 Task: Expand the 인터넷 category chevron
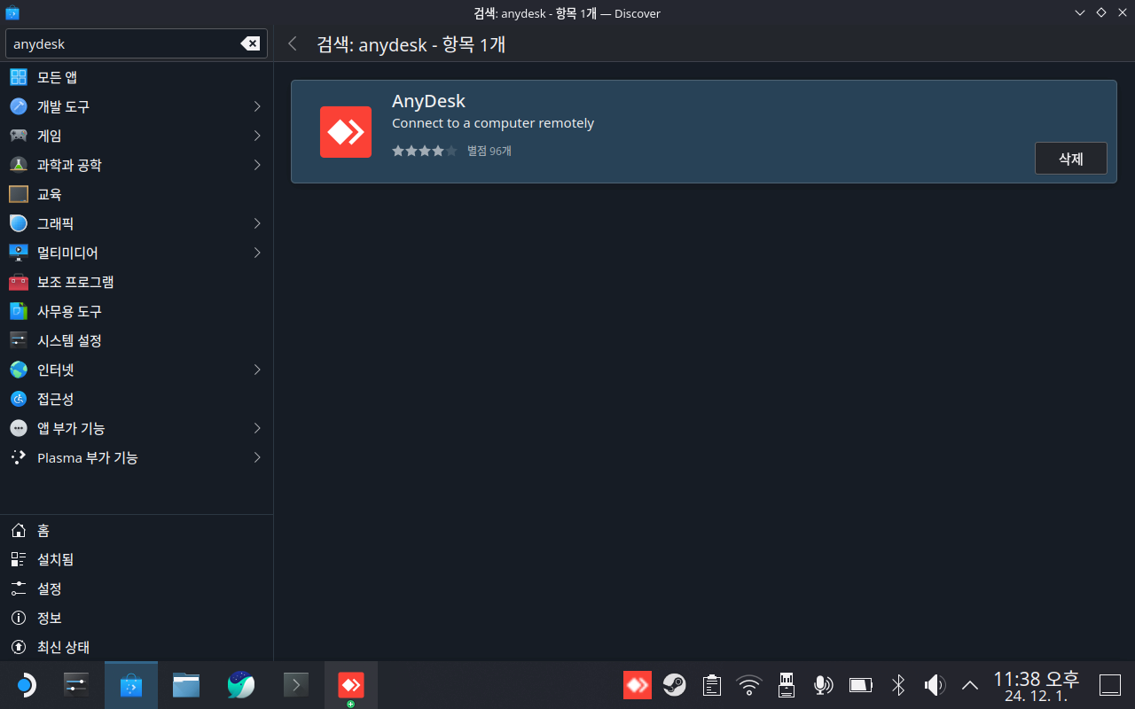coord(257,370)
